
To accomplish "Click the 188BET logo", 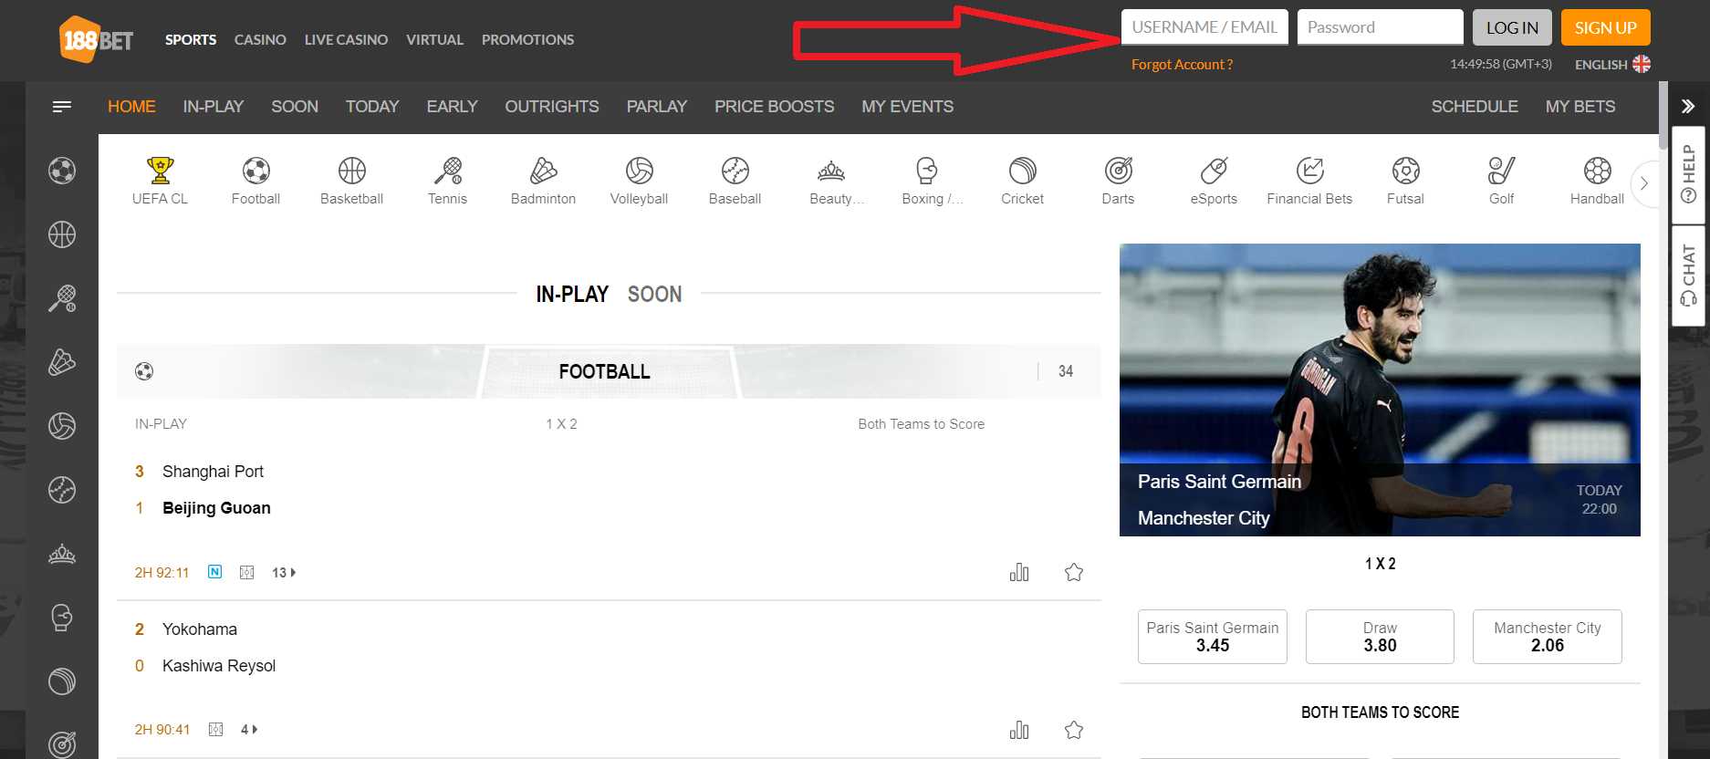I will [x=96, y=39].
